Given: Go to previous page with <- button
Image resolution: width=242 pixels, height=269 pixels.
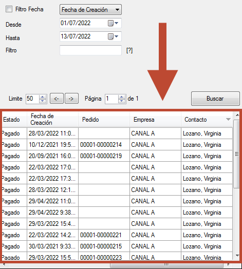Looking at the screenshot, I should [57, 99].
